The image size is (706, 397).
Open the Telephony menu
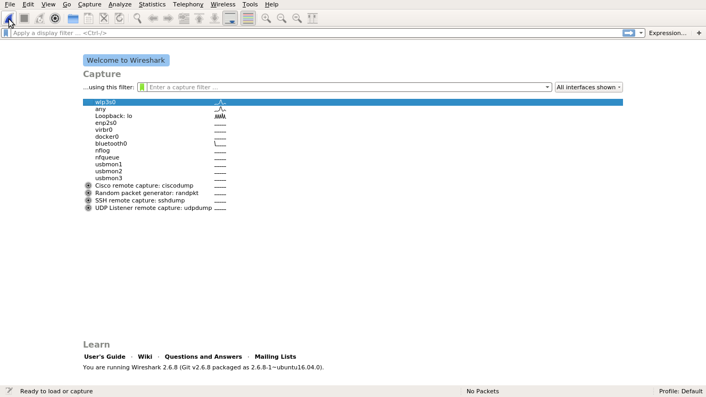point(188,4)
